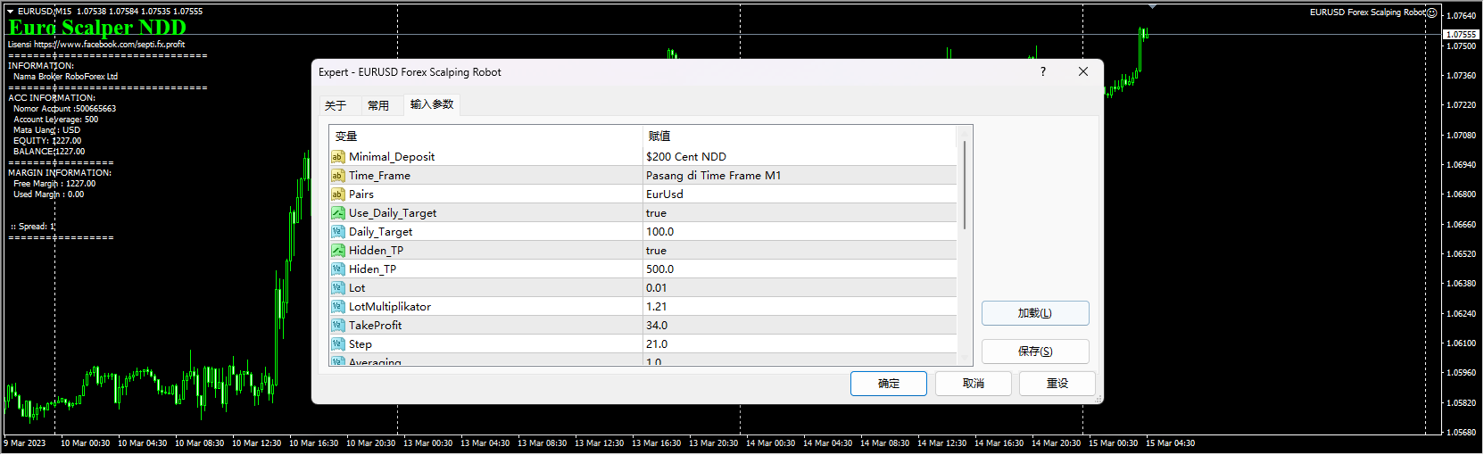
Task: Click the chart dropdown arrow before EURUSD,M15
Action: coord(11,12)
